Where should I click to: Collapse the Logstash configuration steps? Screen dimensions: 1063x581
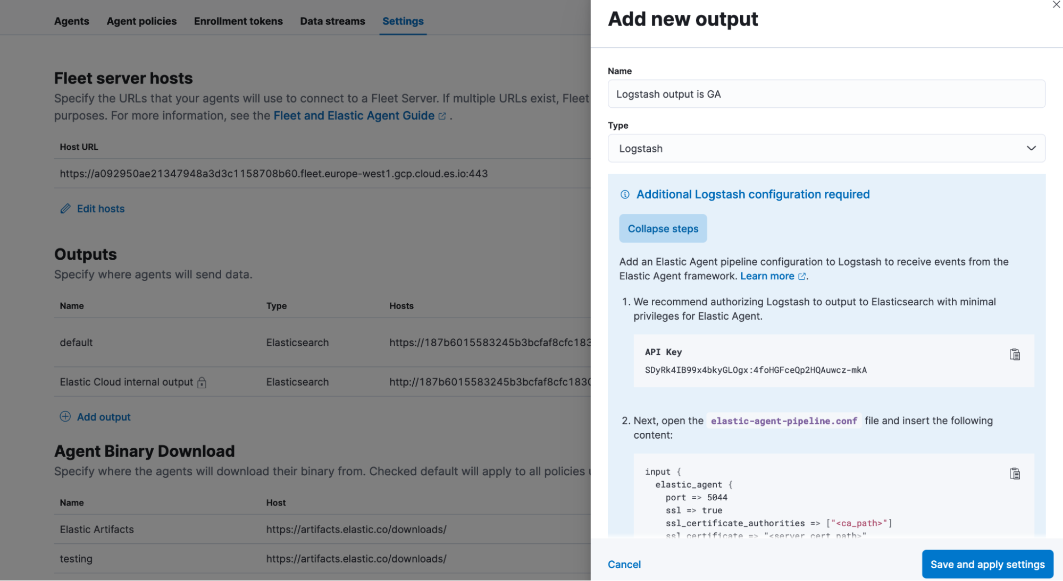pyautogui.click(x=663, y=229)
